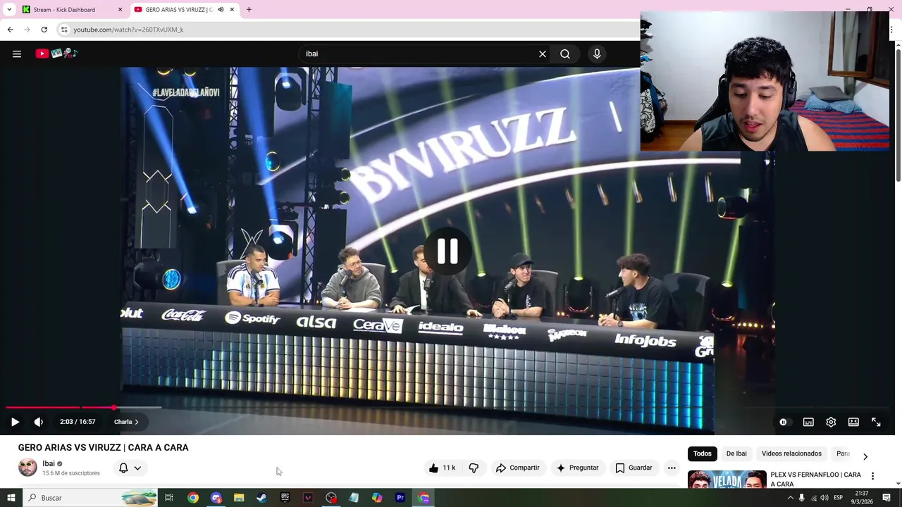Open Adobe Premiere Pro from taskbar
This screenshot has width=902, height=507.
(400, 498)
